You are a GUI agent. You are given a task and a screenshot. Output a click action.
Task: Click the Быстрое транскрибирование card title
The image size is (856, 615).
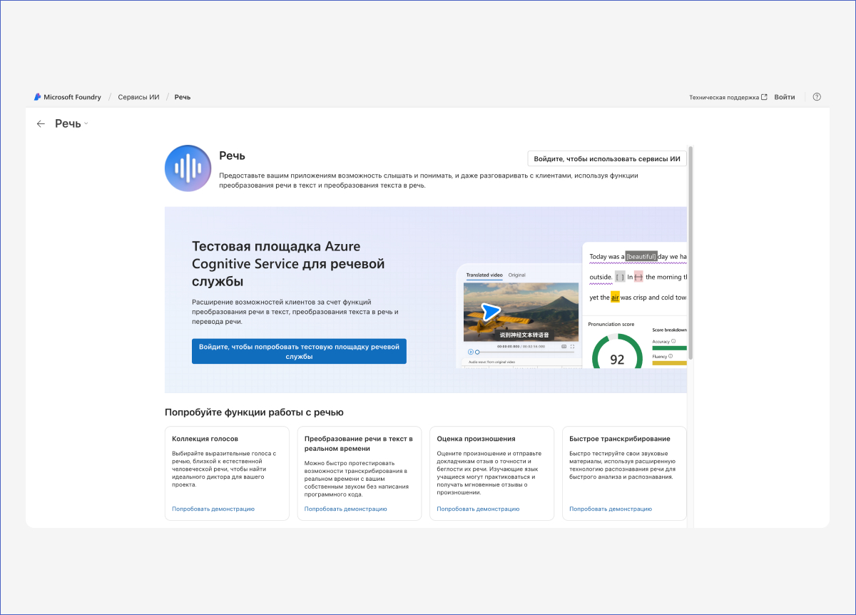[620, 438]
